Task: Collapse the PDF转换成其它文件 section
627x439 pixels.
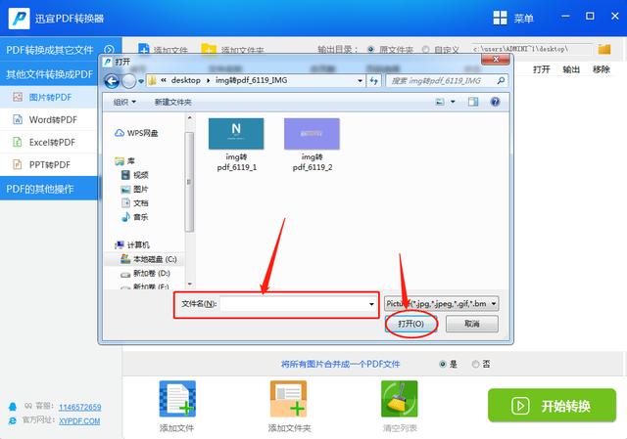Action: [109, 50]
